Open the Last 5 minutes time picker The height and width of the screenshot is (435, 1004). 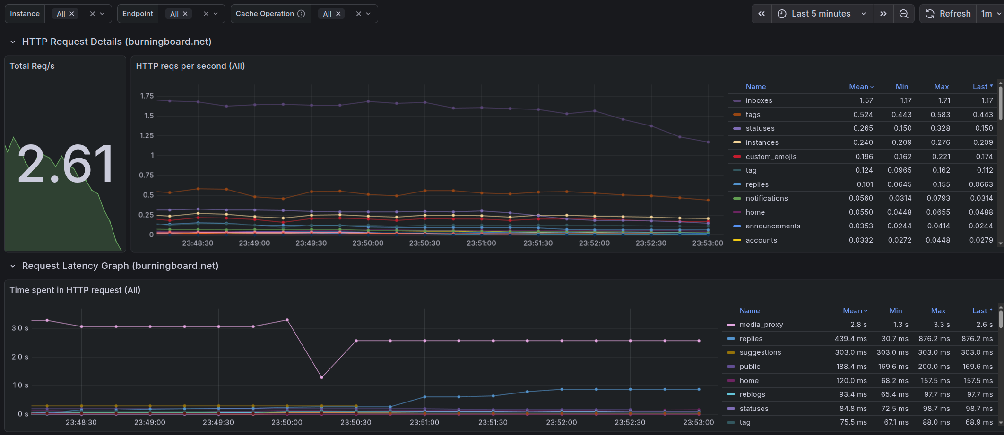click(822, 14)
